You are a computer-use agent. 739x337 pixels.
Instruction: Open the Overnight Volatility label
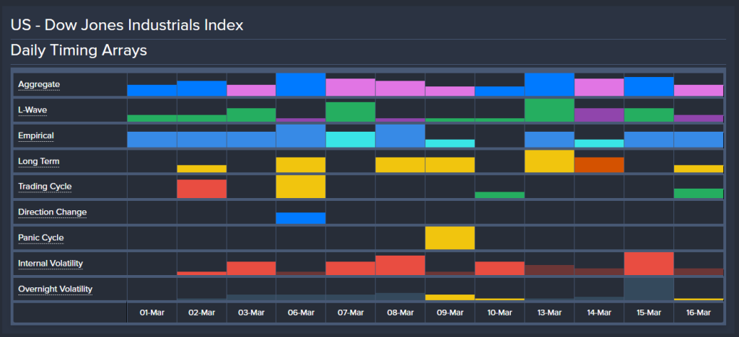click(x=56, y=289)
